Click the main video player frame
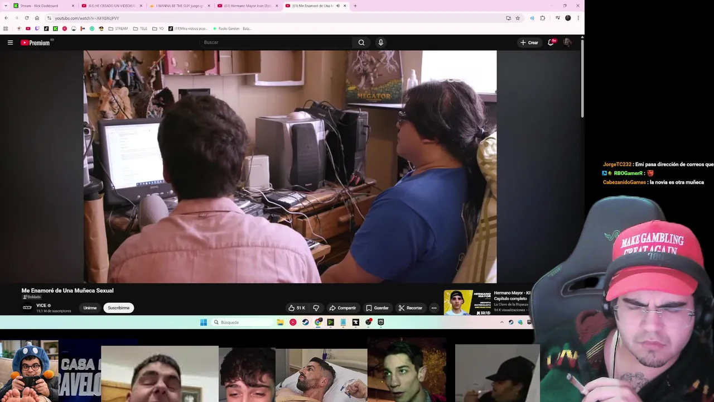Viewport: 714px width, 402px height. coord(290,166)
